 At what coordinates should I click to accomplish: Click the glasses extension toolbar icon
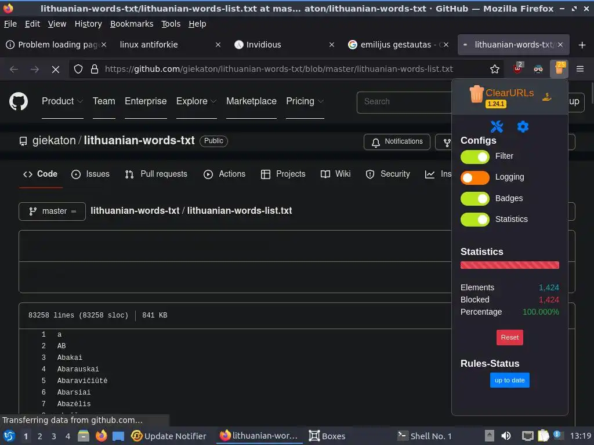pos(538,69)
